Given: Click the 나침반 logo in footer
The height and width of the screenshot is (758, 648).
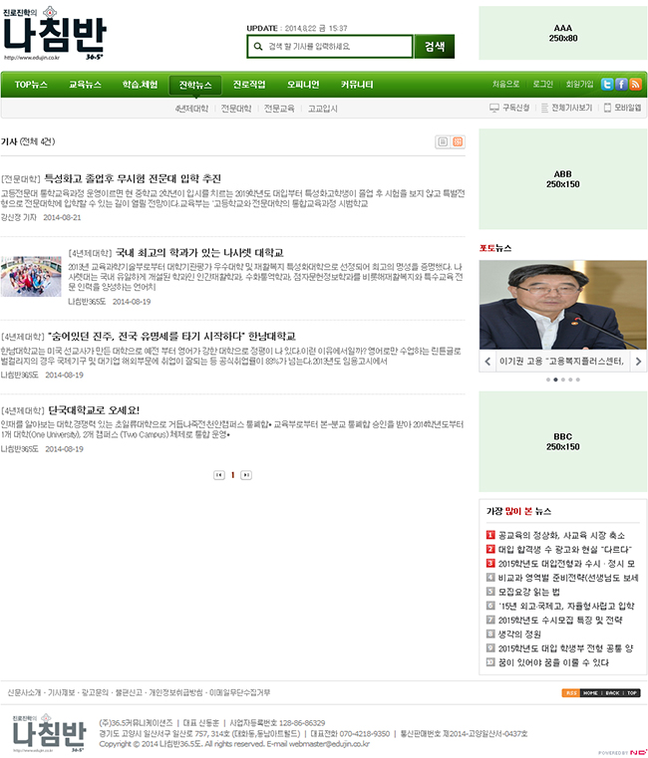Looking at the screenshot, I should coord(49,733).
